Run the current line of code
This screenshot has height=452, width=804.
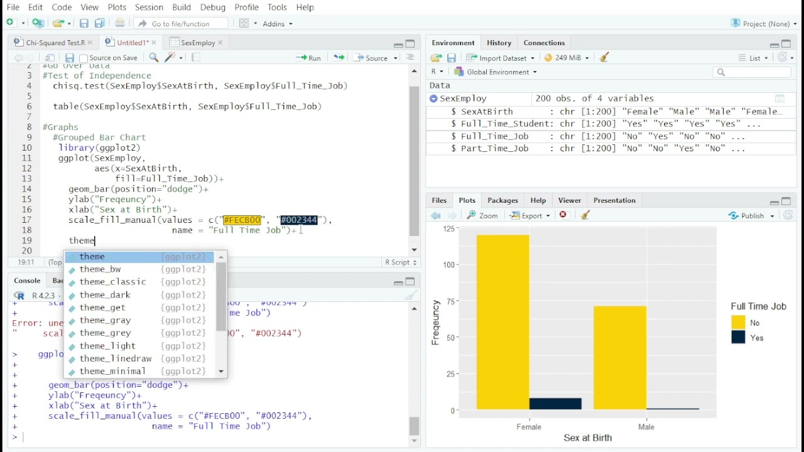point(308,58)
